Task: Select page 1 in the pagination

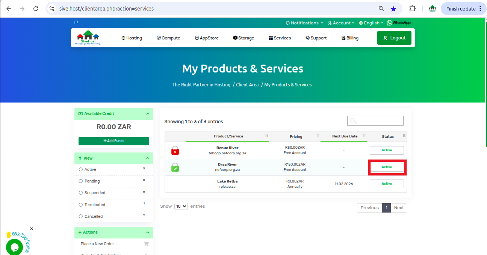Action: click(386, 208)
